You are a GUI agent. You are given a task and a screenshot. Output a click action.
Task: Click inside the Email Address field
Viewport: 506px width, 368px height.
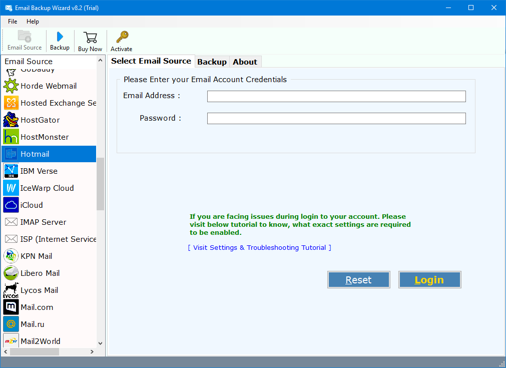pyautogui.click(x=336, y=96)
